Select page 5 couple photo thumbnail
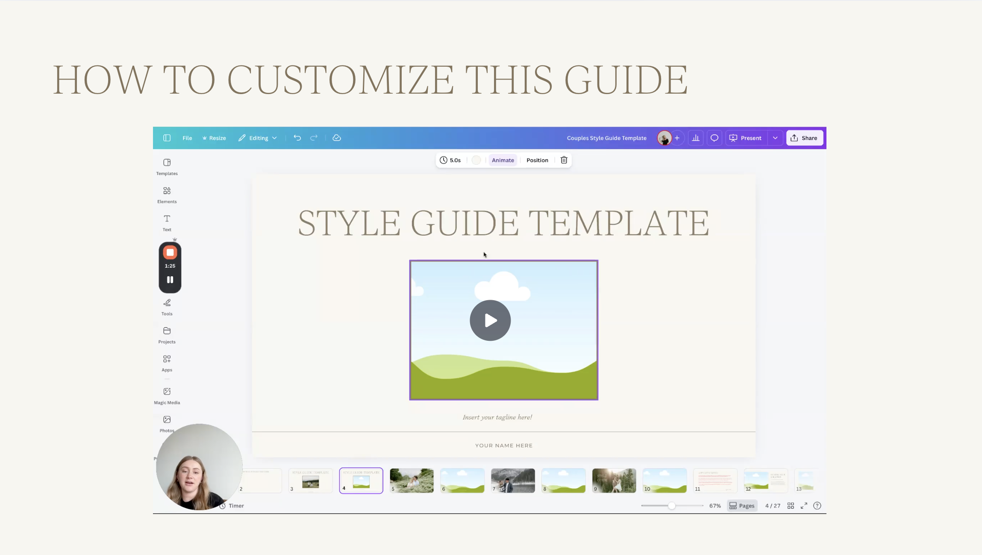982x555 pixels. point(412,481)
